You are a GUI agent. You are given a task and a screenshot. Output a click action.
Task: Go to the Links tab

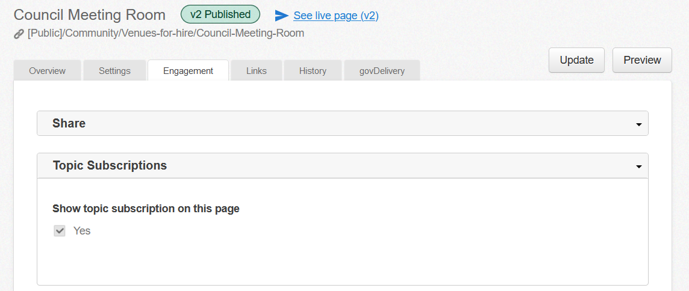click(257, 70)
